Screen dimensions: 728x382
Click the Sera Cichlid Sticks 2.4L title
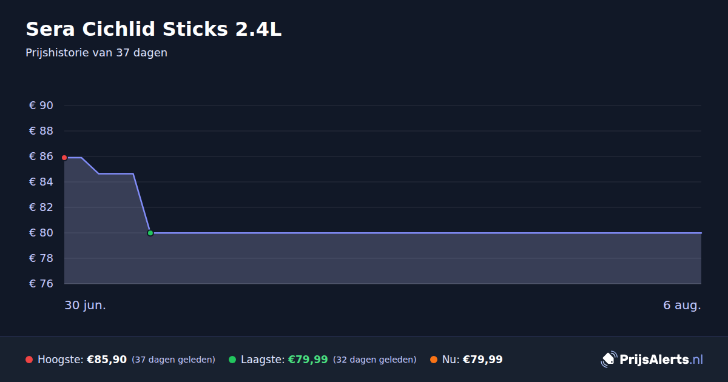pyautogui.click(x=153, y=29)
